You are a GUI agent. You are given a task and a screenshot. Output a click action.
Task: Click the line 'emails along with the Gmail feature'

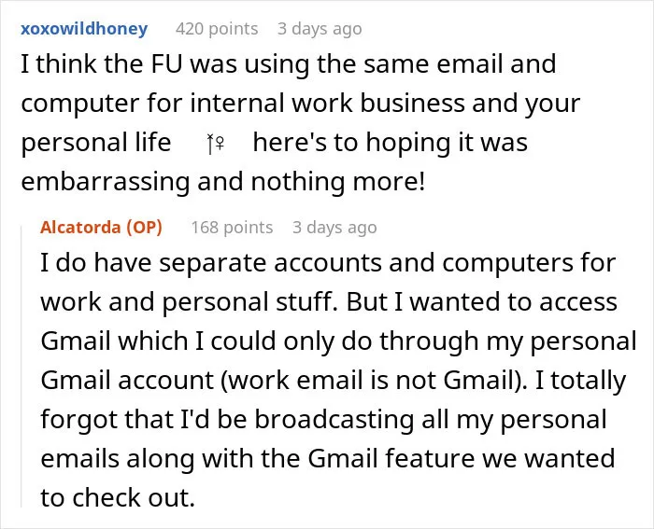(x=328, y=459)
